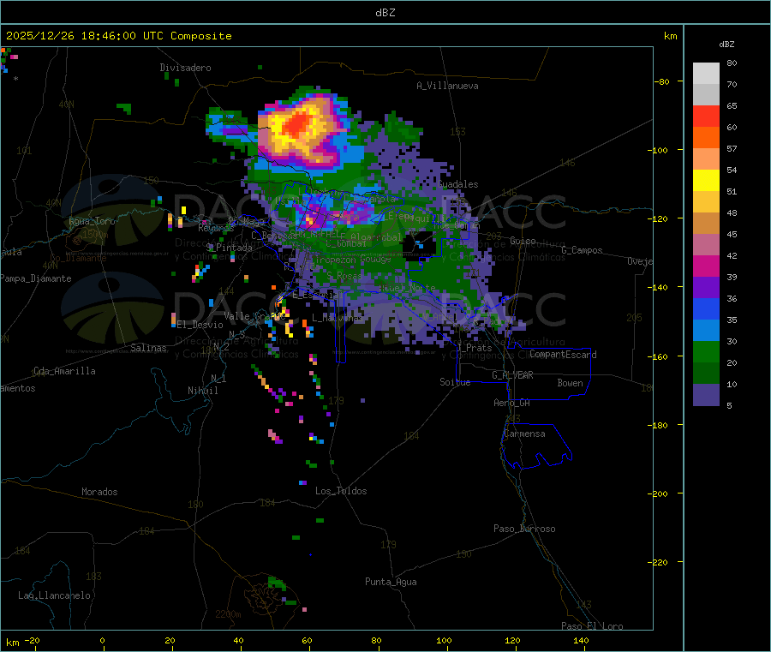The width and height of the screenshot is (771, 652).
Task: Click the Guico location label
Action: click(523, 241)
